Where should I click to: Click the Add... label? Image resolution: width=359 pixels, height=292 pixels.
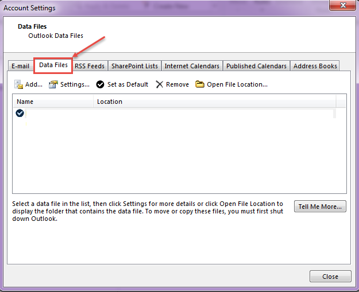point(34,84)
